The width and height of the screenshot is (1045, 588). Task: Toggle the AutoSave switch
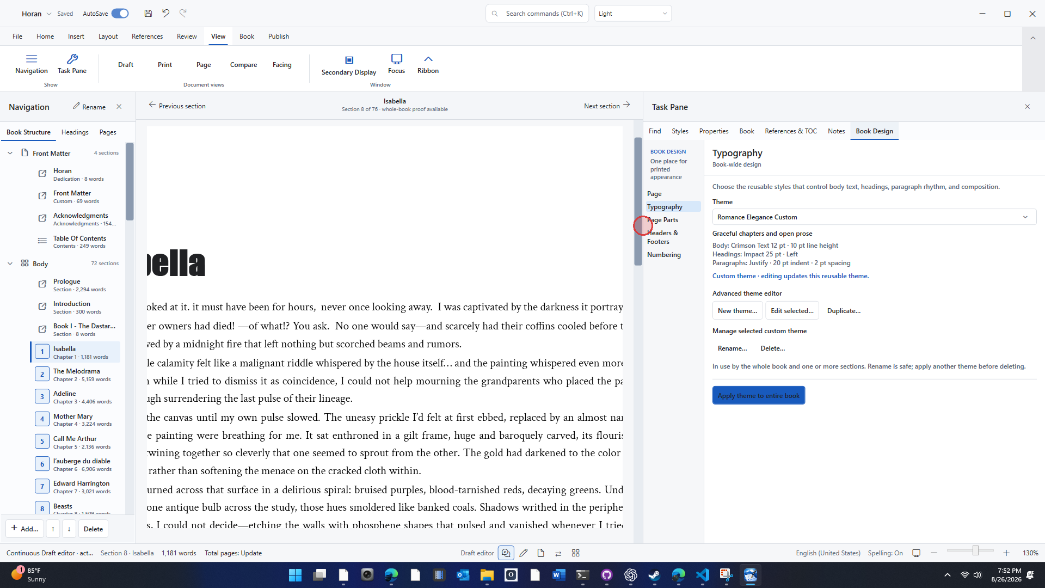click(120, 13)
